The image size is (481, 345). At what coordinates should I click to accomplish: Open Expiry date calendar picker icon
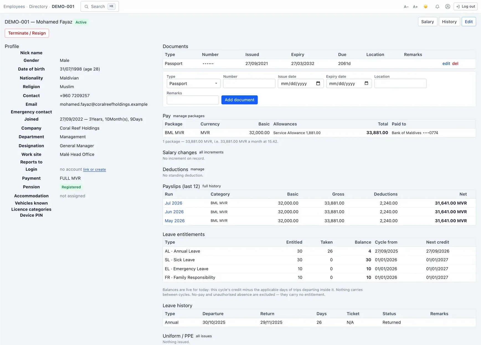point(366,83)
